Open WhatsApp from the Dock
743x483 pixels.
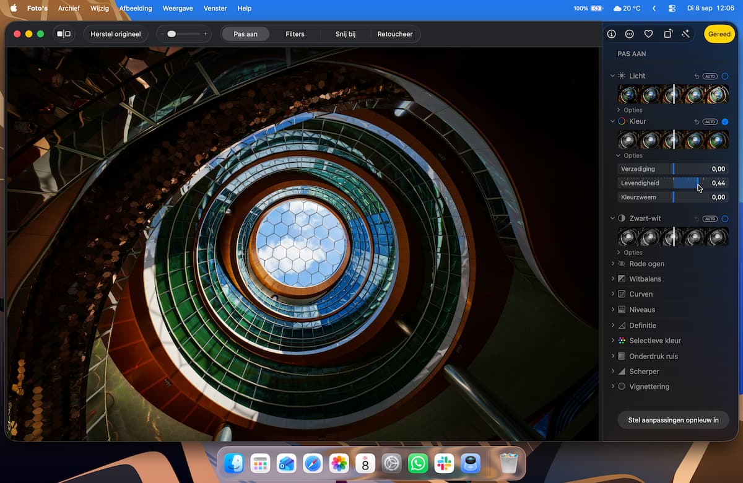point(418,463)
